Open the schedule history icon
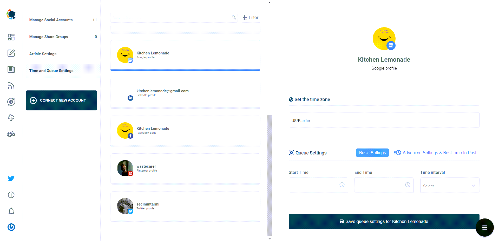The image size is (499, 241). point(11,102)
